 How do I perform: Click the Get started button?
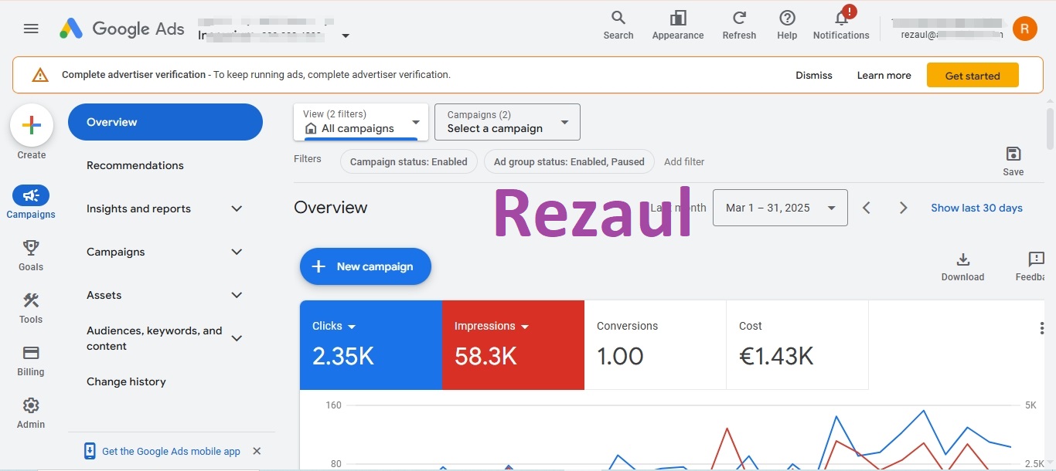pyautogui.click(x=973, y=76)
